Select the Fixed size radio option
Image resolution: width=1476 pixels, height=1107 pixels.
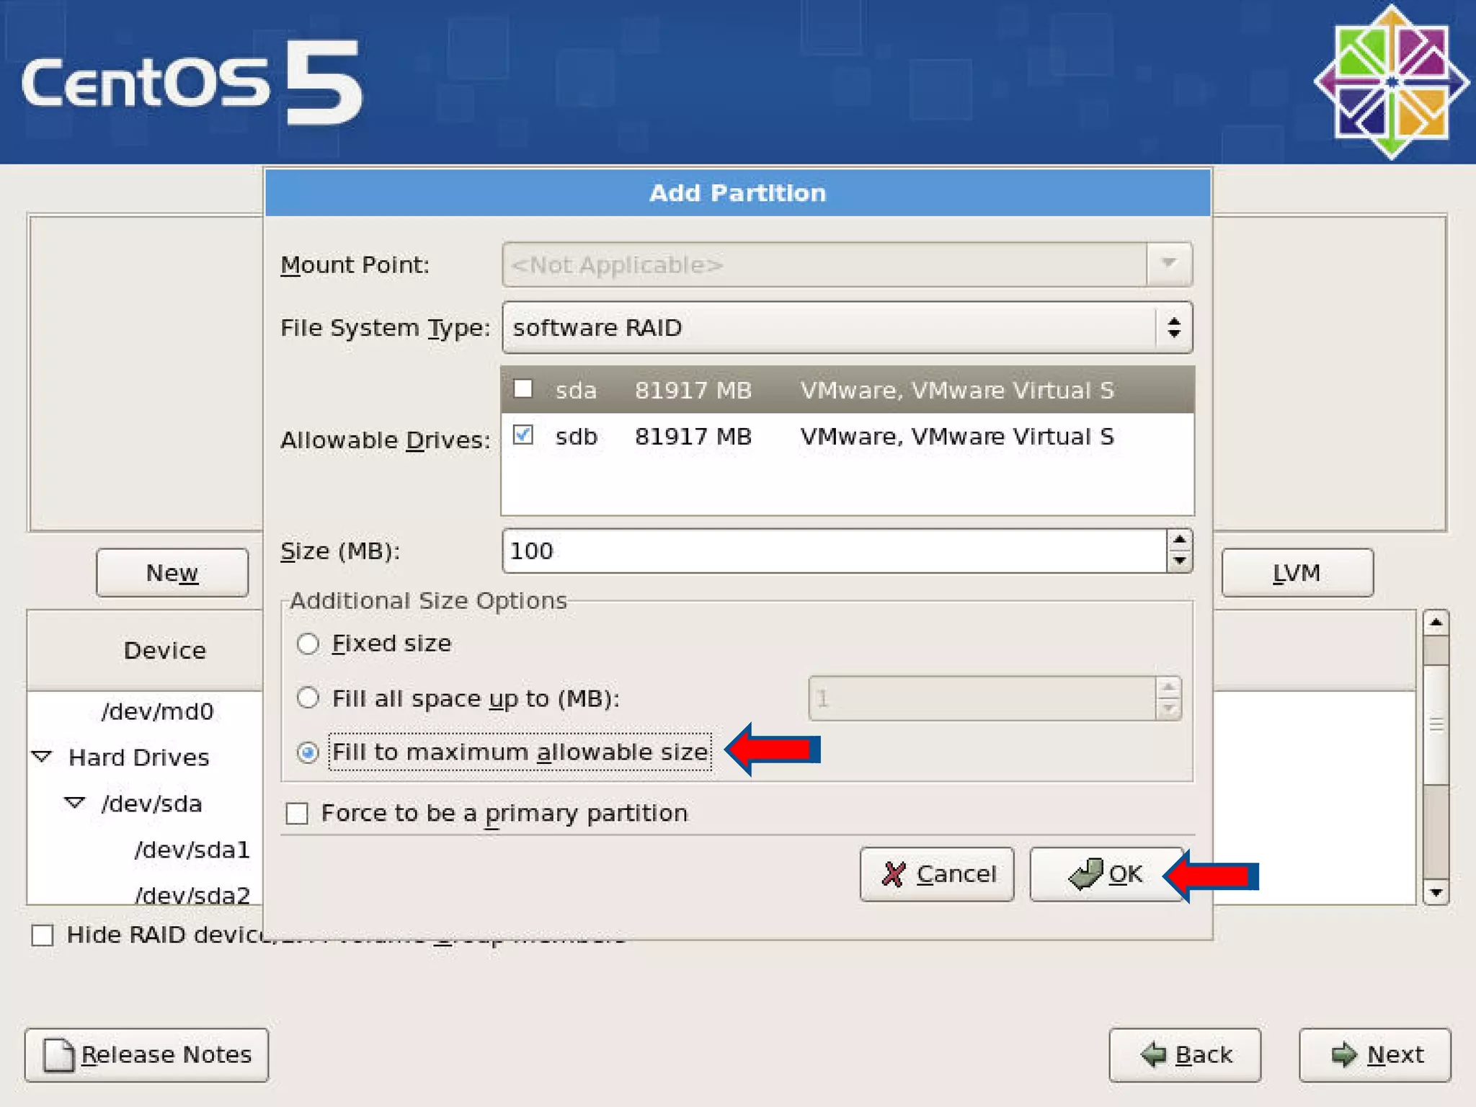click(x=308, y=644)
